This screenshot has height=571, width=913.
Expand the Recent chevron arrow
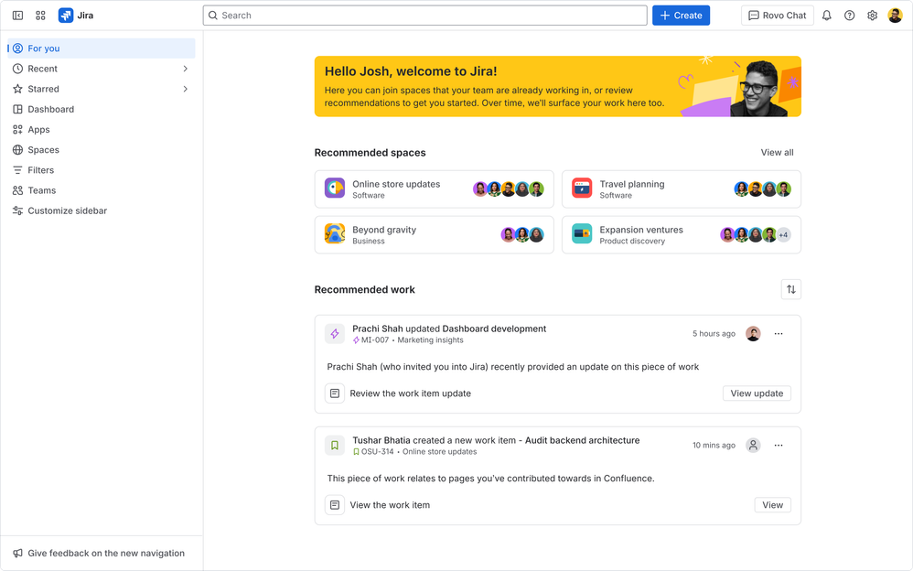[185, 69]
